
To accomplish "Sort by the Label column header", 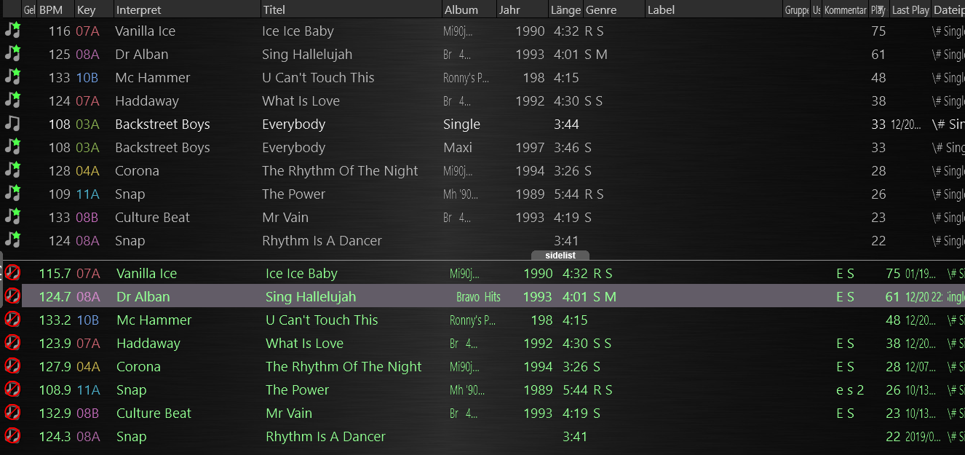I will 714,9.
